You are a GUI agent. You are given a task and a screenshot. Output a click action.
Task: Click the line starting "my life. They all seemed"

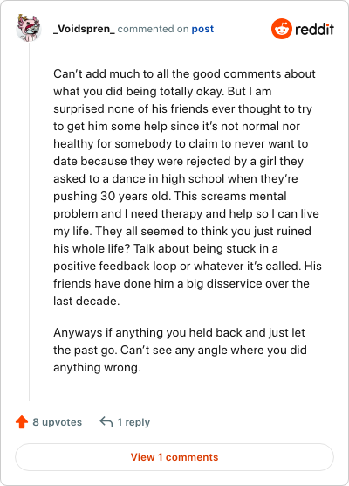tap(182, 232)
